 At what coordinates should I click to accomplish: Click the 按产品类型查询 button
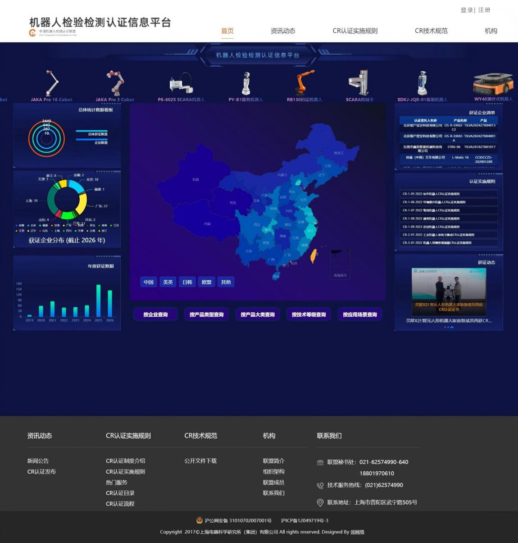[x=206, y=315]
